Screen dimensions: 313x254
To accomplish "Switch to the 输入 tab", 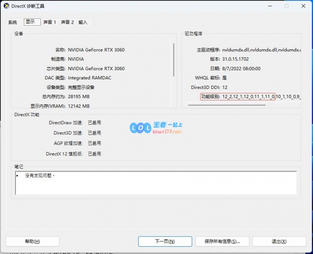I will coord(83,22).
